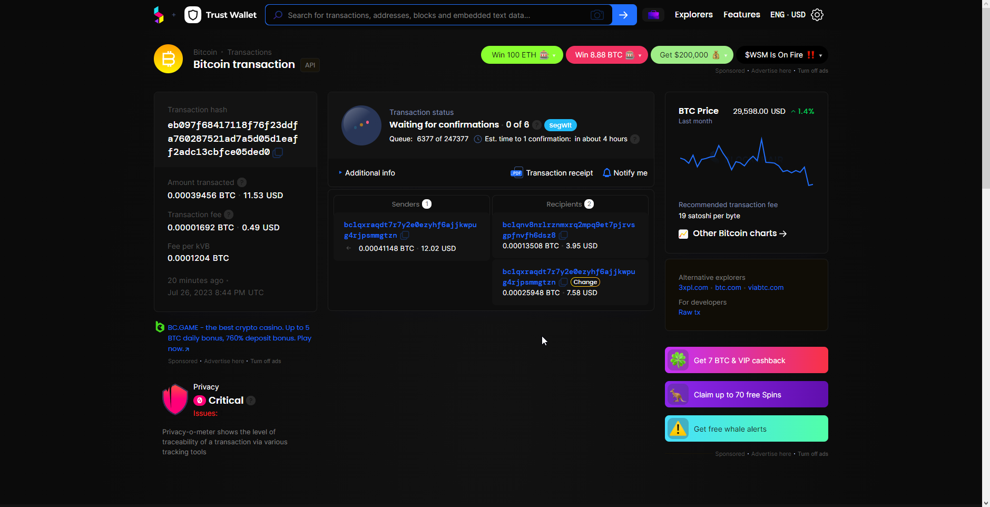Open the Raw tx developer link
Viewport: 990px width, 507px height.
(x=689, y=313)
